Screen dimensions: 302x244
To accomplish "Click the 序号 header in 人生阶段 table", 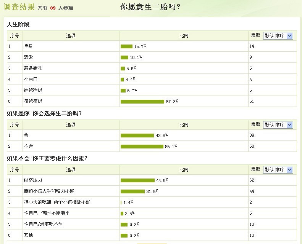I will [x=15, y=36].
